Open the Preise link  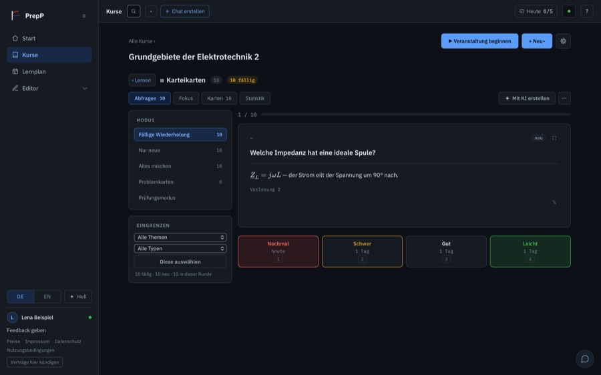[13, 341]
